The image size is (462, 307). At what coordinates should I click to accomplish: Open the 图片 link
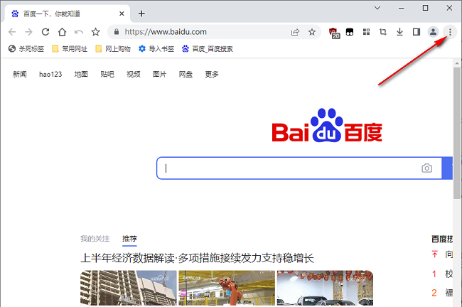pos(159,74)
